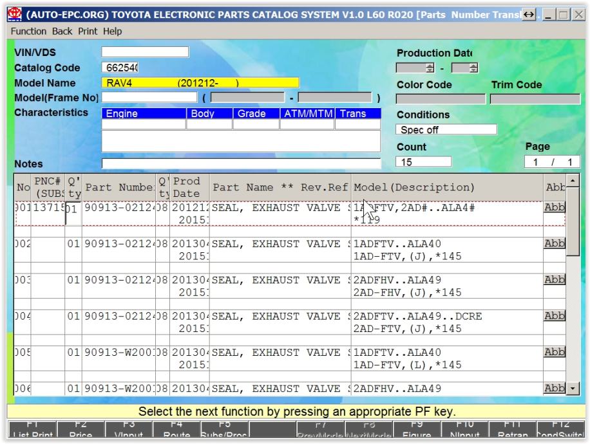Select the Trans characteristics header

point(357,113)
